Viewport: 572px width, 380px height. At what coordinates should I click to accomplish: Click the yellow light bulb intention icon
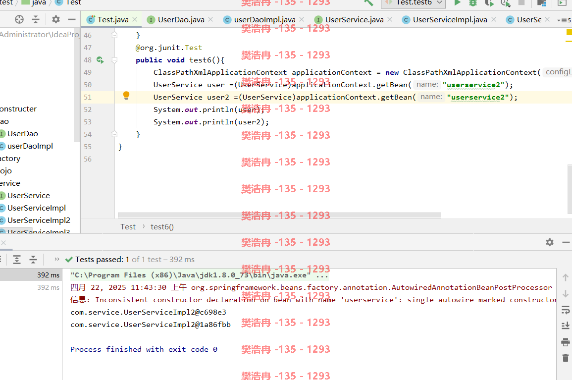point(126,96)
